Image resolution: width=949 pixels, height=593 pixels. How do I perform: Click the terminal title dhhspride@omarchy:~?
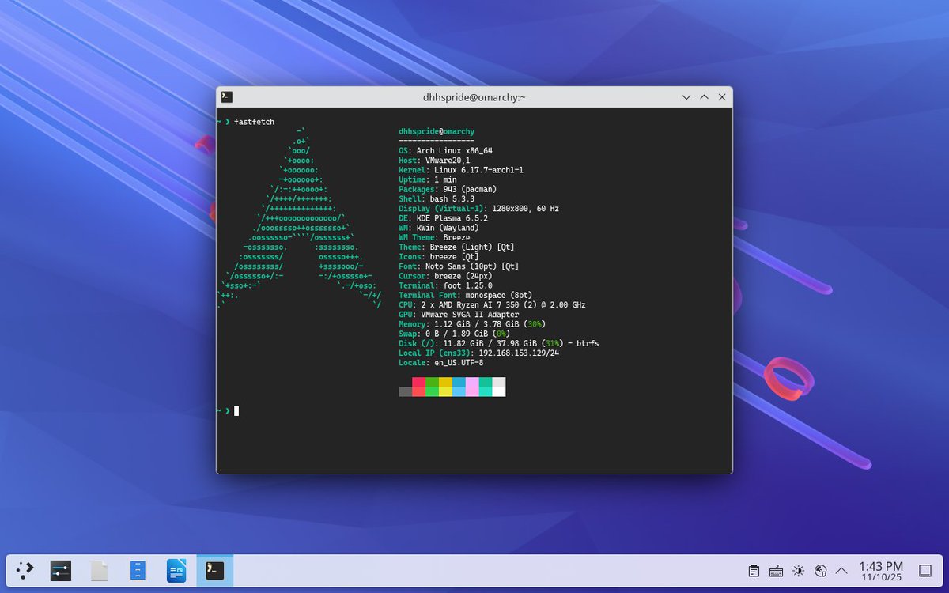pos(475,96)
